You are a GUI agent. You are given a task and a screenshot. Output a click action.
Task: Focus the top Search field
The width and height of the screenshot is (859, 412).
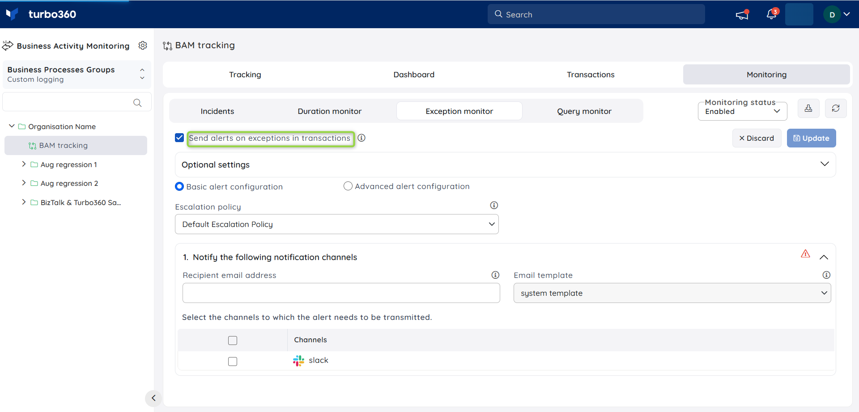pyautogui.click(x=596, y=14)
